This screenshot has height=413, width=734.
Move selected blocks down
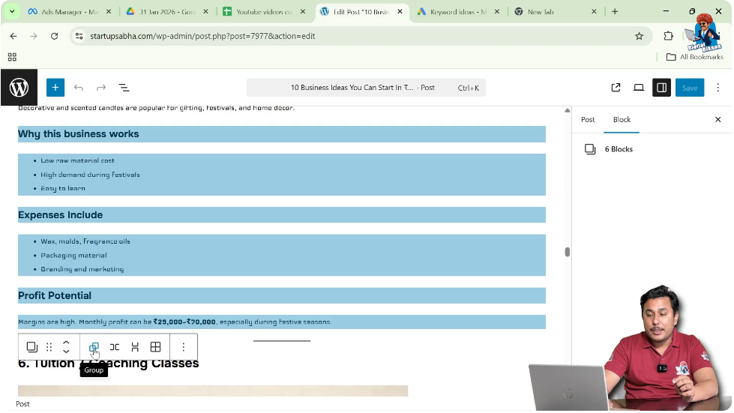66,352
